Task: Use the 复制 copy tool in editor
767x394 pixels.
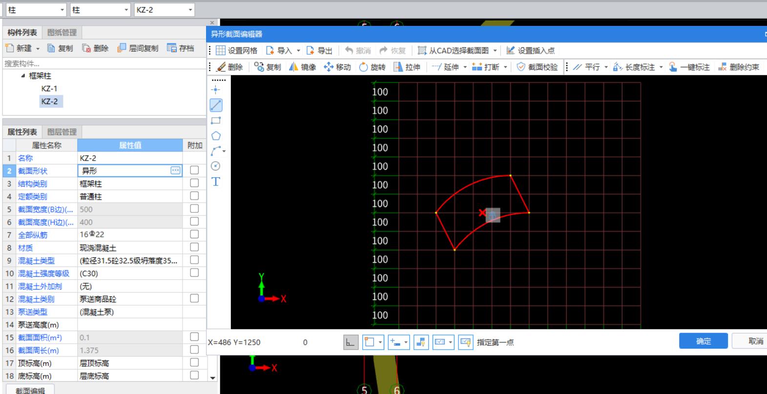Action: click(268, 67)
